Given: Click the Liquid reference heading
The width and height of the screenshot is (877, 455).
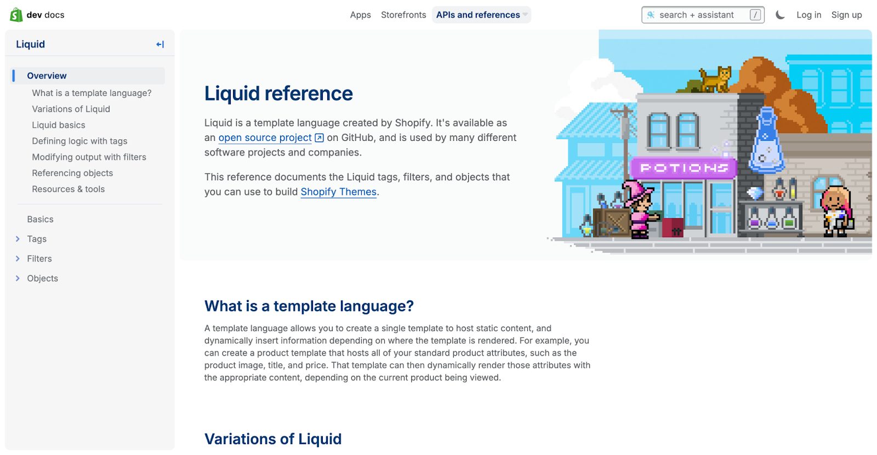Looking at the screenshot, I should tap(278, 94).
